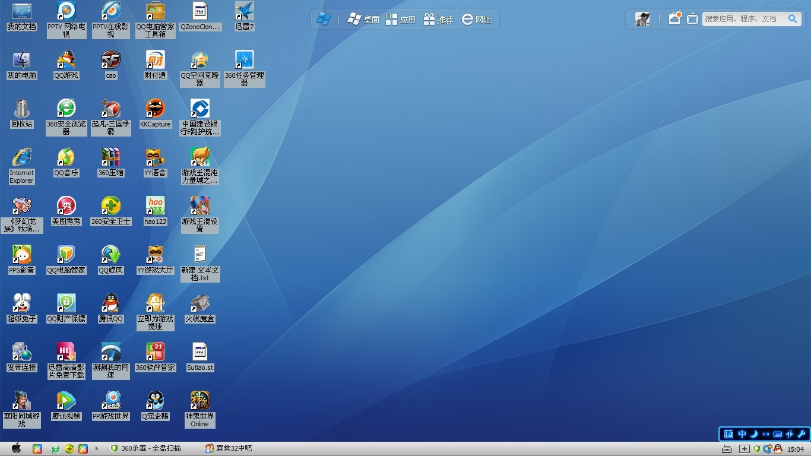Open the QQ电脑管家 desktop shortcut
This screenshot has width=811, height=456.
pyautogui.click(x=66, y=260)
